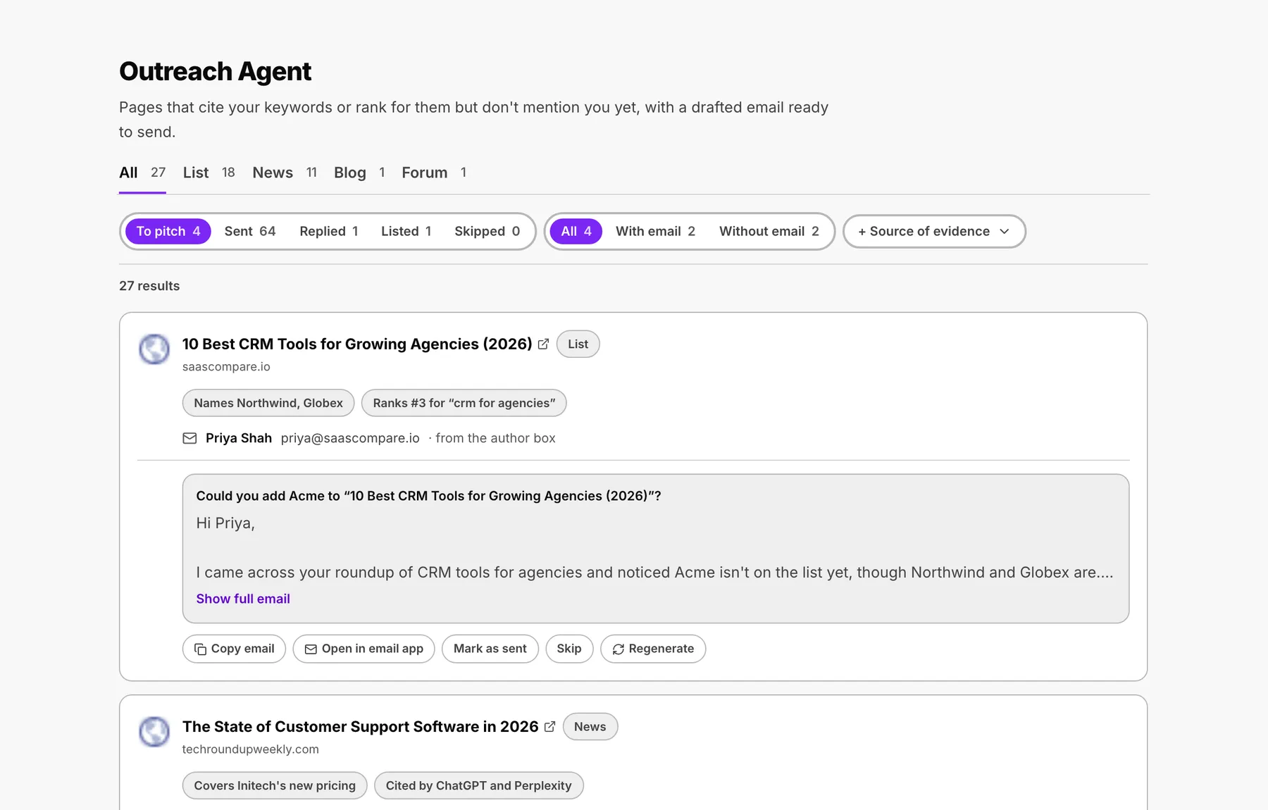Open the Source of evidence dropdown

point(934,231)
